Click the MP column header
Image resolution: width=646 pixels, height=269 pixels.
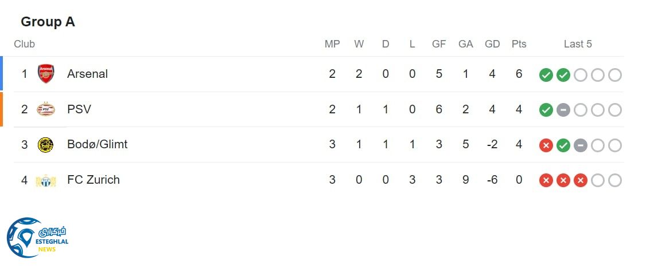(x=332, y=44)
